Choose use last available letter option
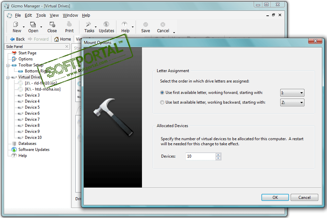 click(162, 102)
